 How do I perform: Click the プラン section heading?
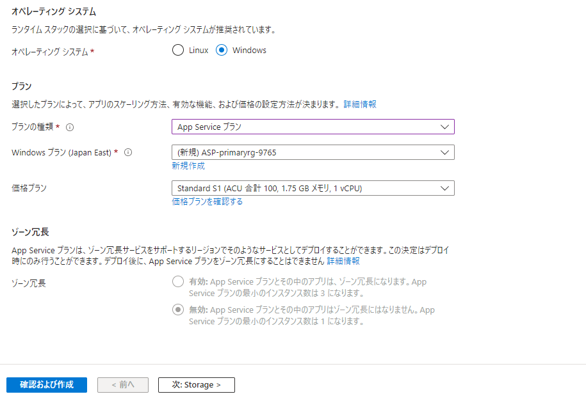click(22, 86)
